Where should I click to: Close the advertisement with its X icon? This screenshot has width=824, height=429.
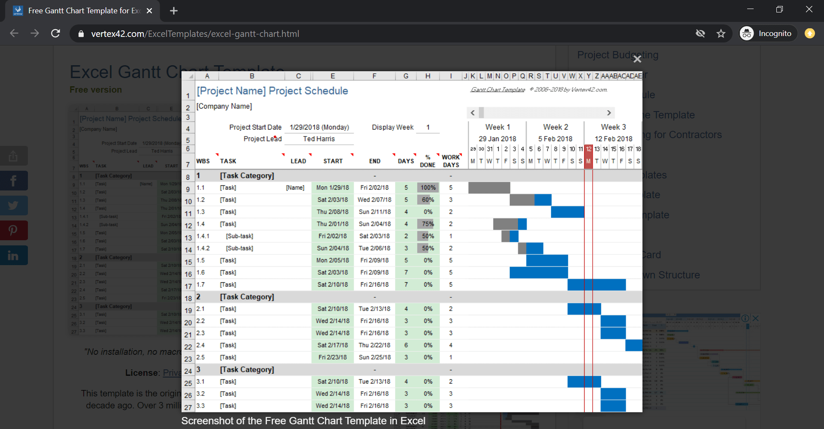756,318
